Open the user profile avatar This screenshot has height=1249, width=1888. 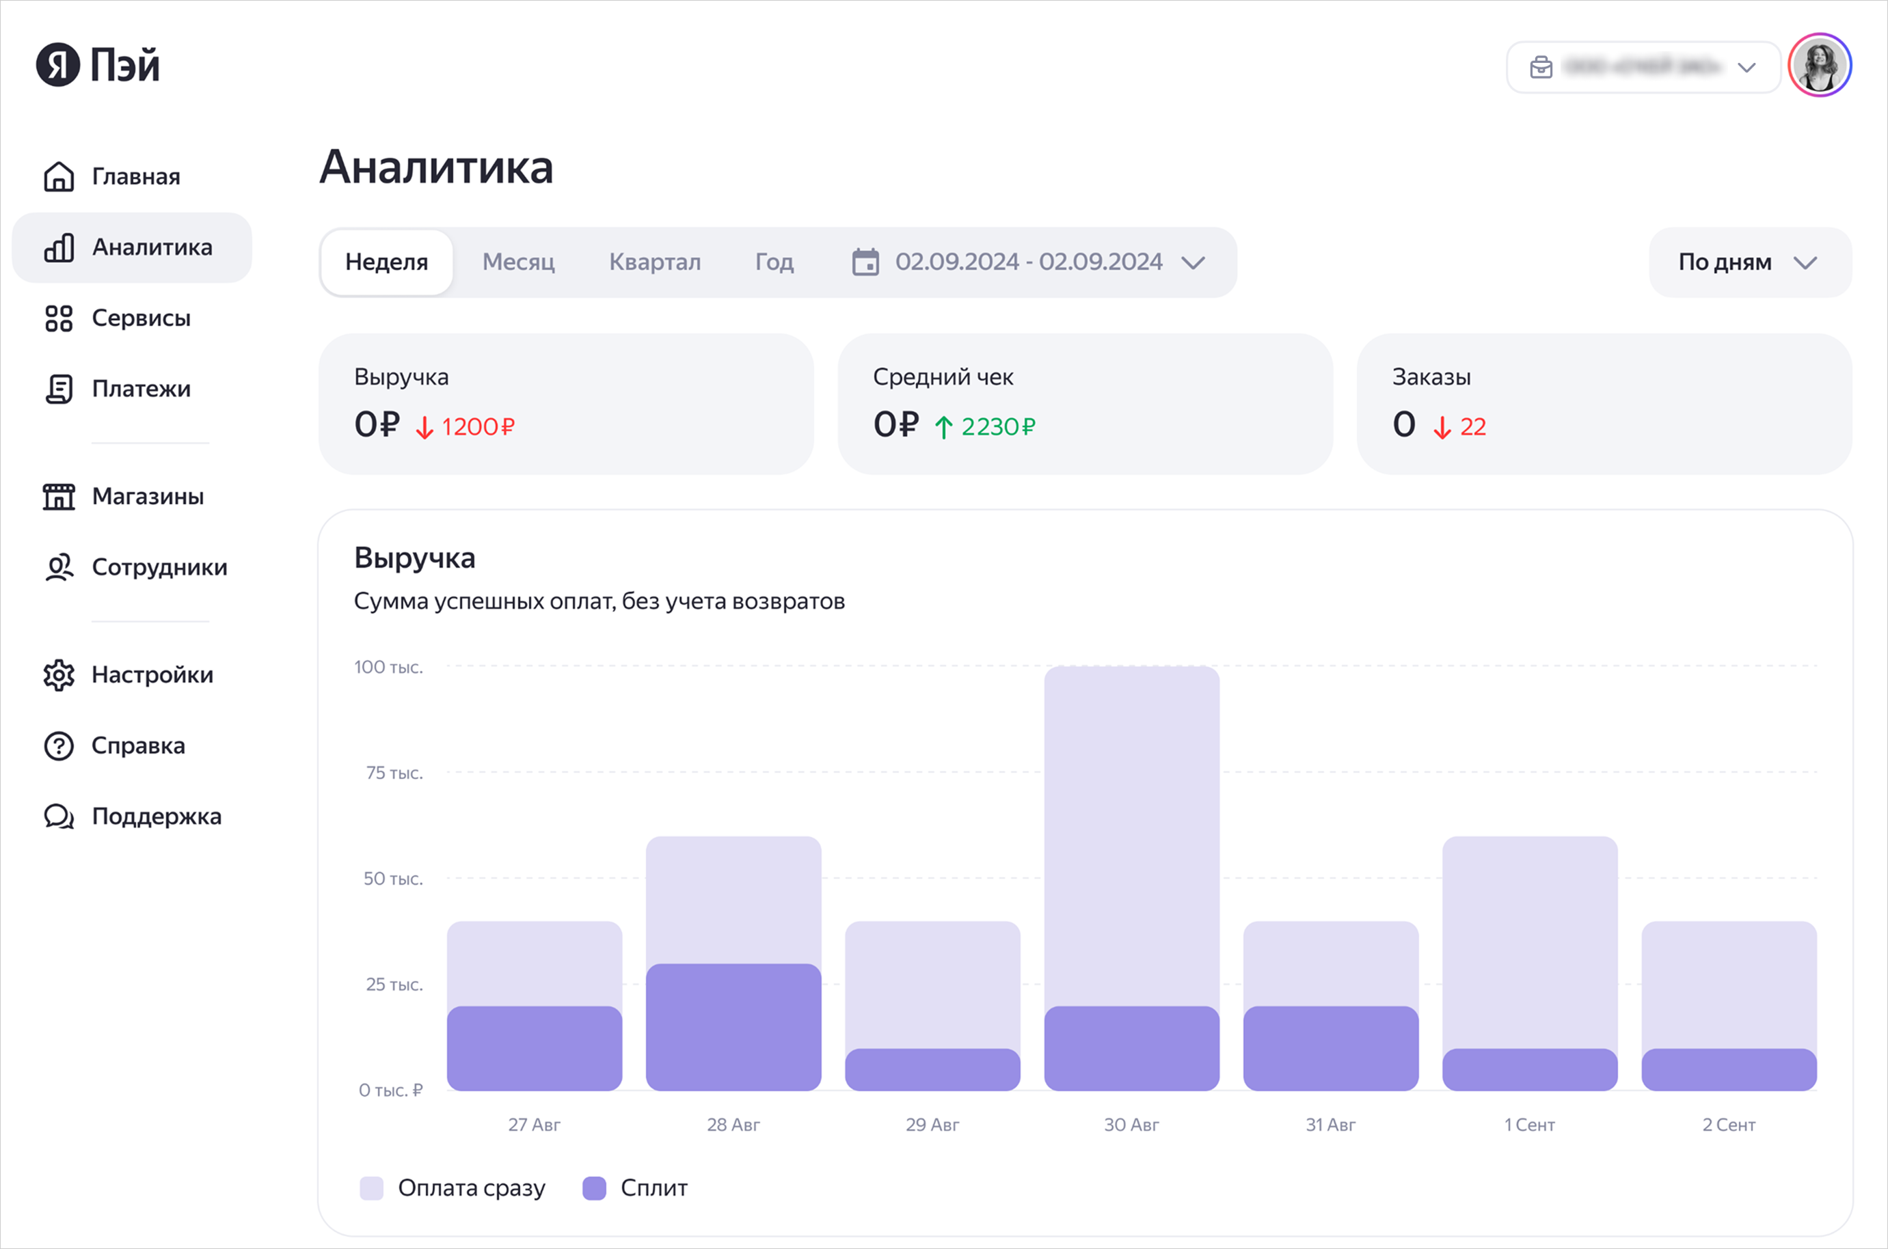1820,66
